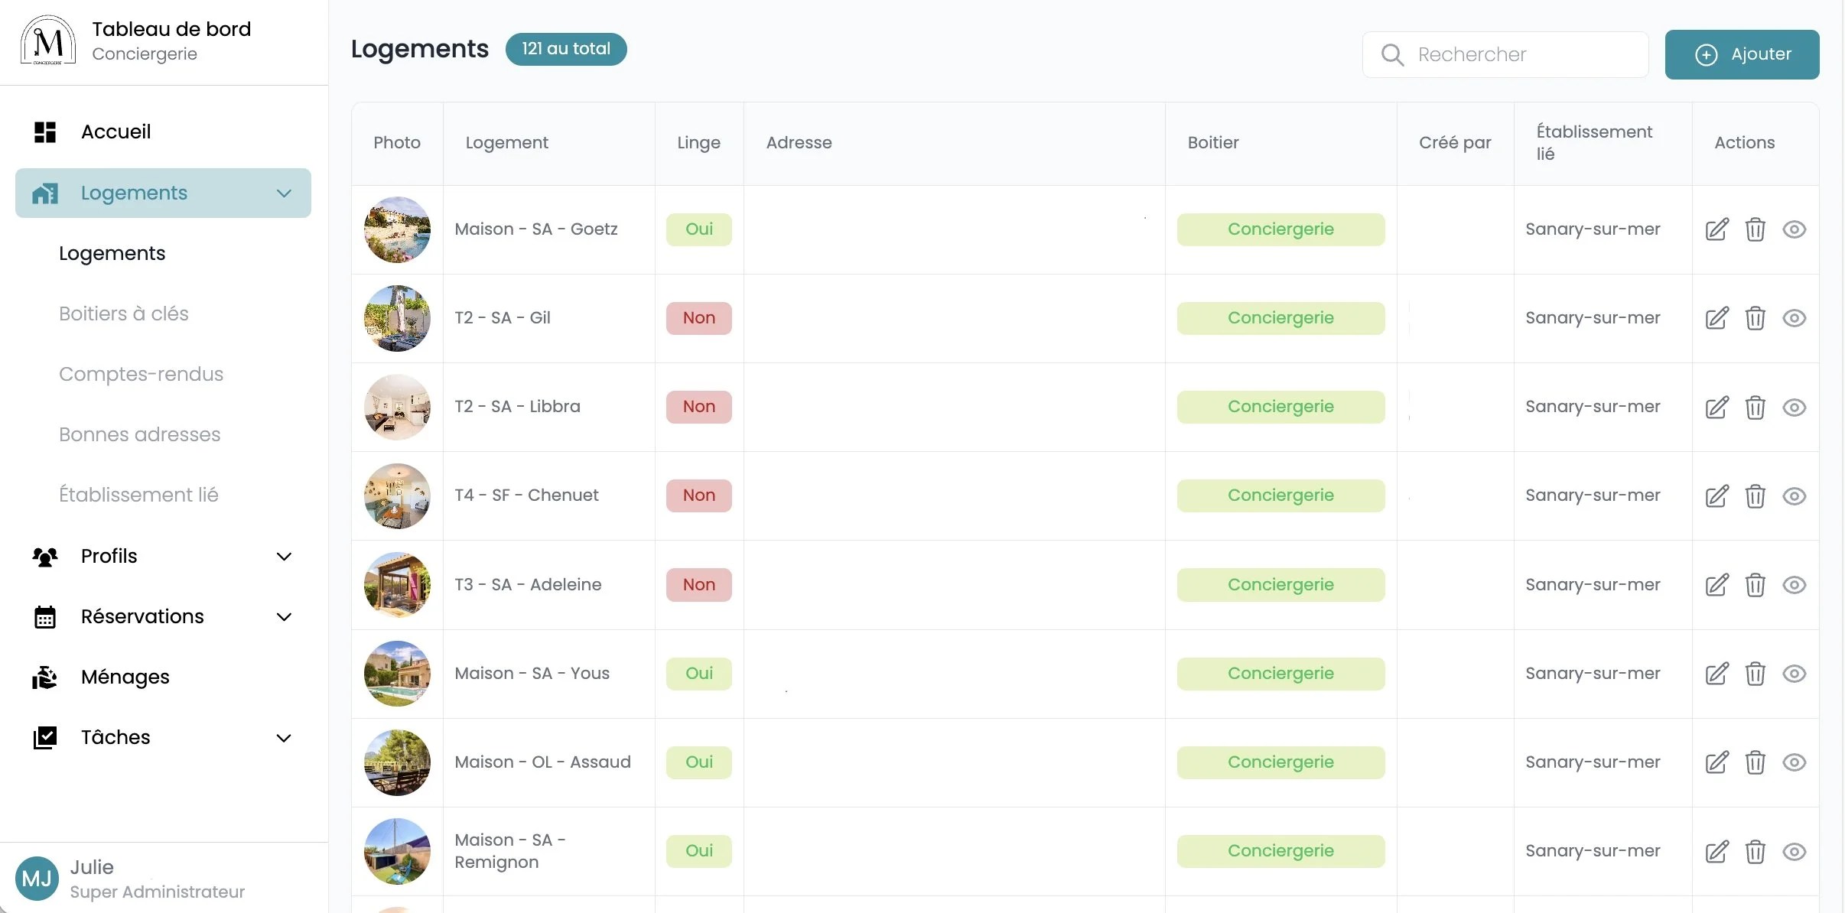This screenshot has width=1845, height=913.
Task: View details of T2 - SA - Libbra with eye icon
Action: coord(1794,408)
